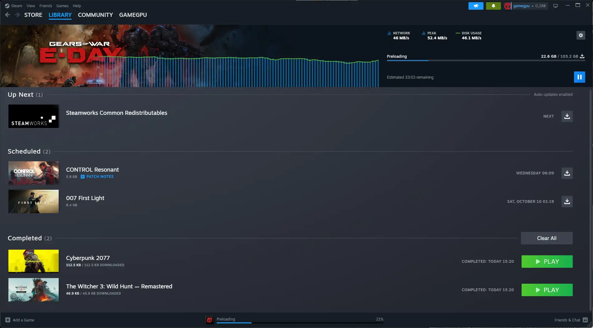Click the Completed (2) section header

(x=30, y=238)
